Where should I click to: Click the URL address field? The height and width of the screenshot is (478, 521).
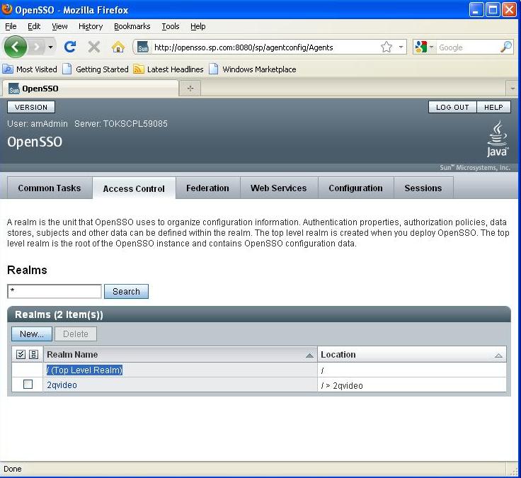(x=266, y=47)
